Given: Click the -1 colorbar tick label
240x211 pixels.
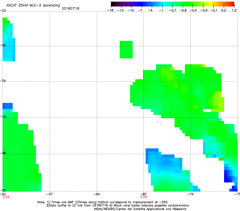Looking at the screenshot, I should coord(161,10).
